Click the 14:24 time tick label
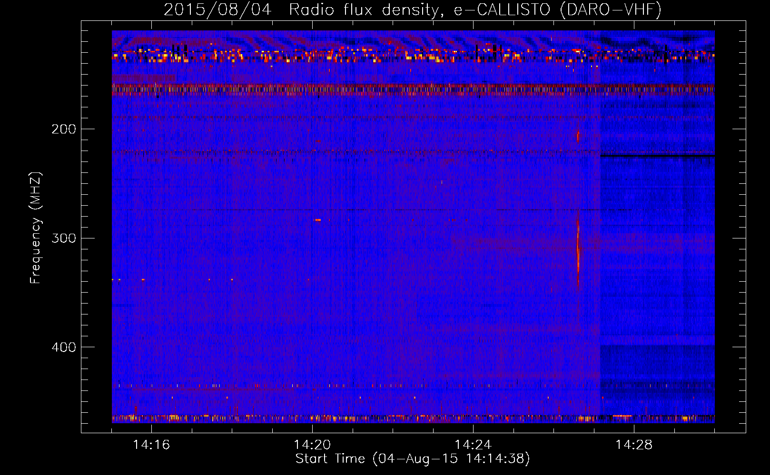Image resolution: width=770 pixels, height=475 pixels. (x=473, y=445)
